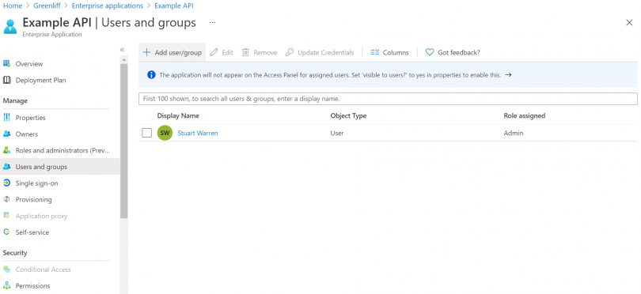Click the Roles and administrators icon

[x=6, y=150]
